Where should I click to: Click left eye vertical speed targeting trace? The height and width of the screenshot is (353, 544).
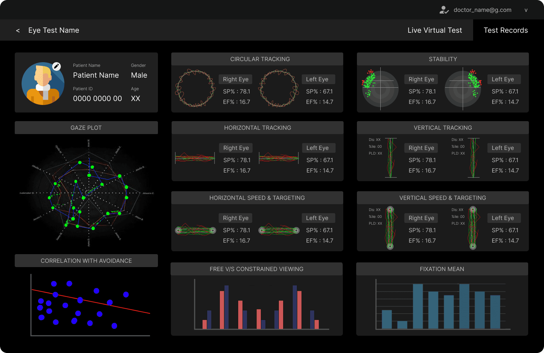tap(473, 228)
